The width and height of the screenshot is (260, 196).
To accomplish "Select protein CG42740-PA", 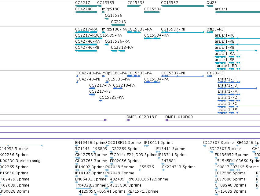I will pos(89,73).
